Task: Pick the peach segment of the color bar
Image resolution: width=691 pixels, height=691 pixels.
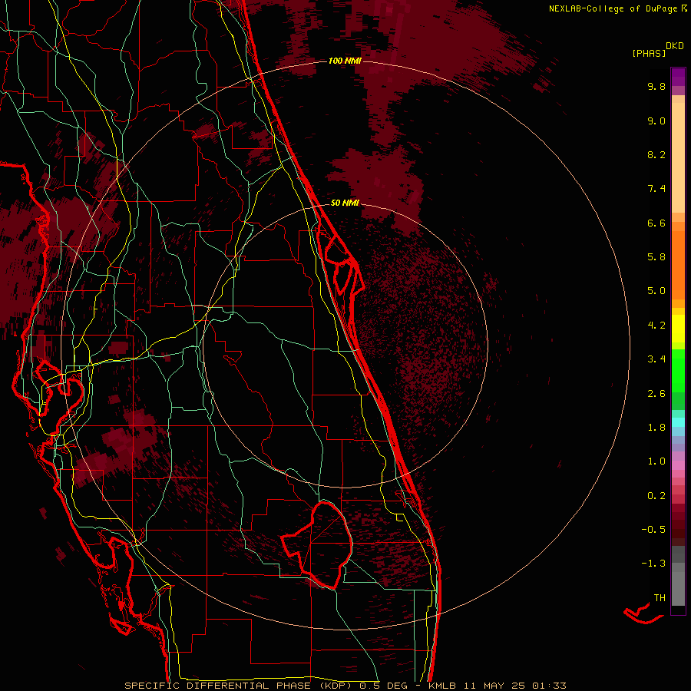Action: coord(678,157)
